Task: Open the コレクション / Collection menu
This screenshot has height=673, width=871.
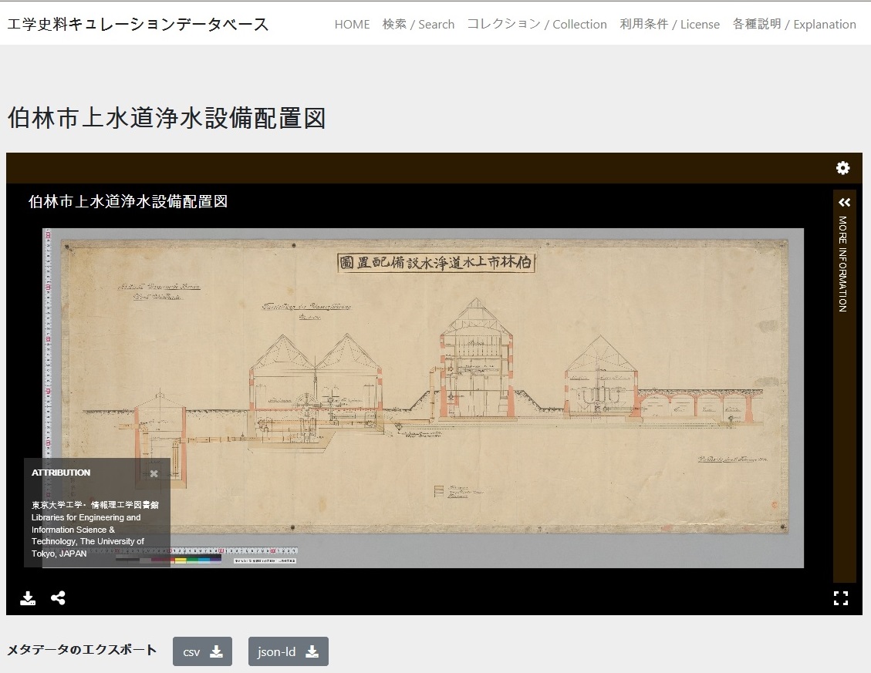Action: coord(537,25)
